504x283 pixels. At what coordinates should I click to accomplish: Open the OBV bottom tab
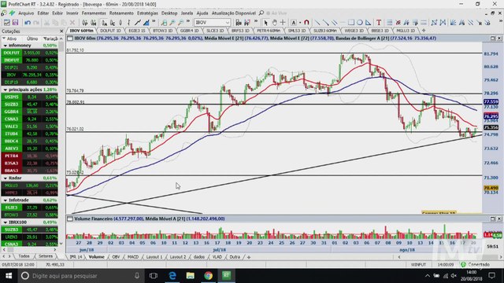click(116, 257)
